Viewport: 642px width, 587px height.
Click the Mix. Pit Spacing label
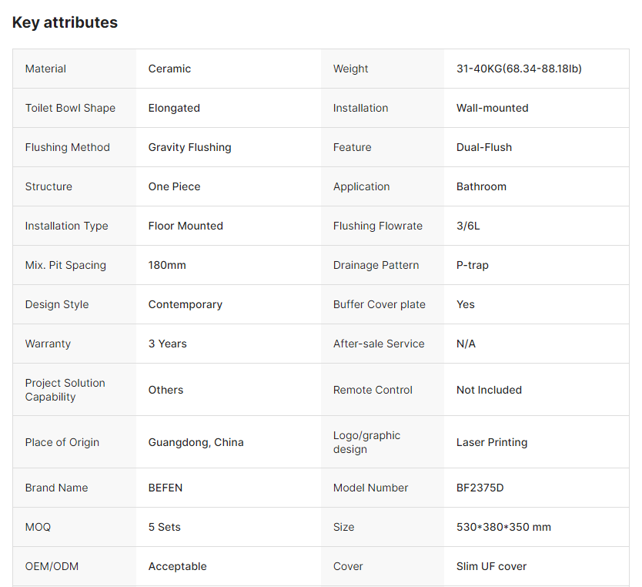pos(65,265)
